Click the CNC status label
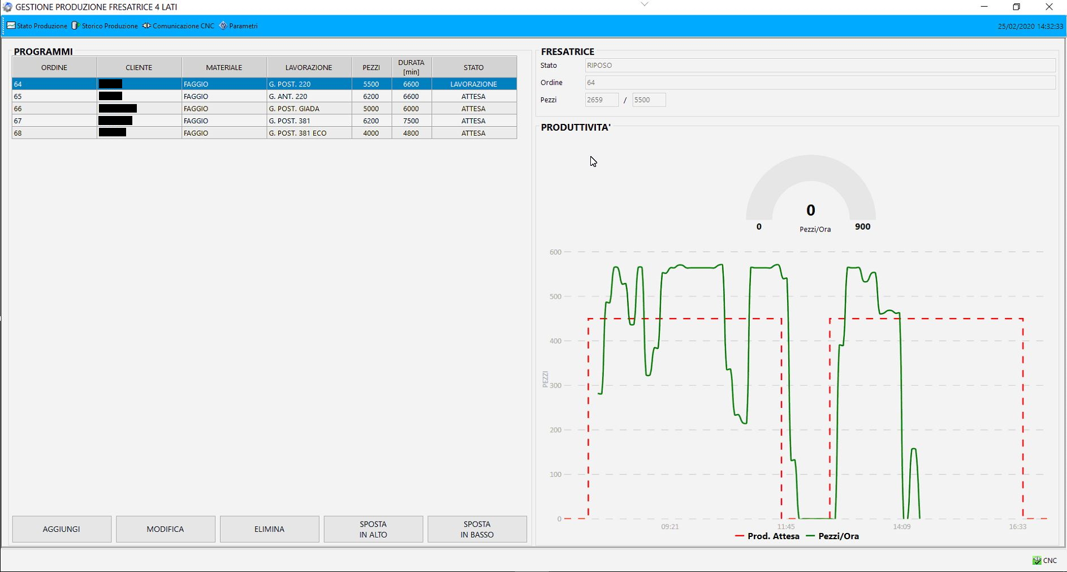 pyautogui.click(x=1050, y=561)
